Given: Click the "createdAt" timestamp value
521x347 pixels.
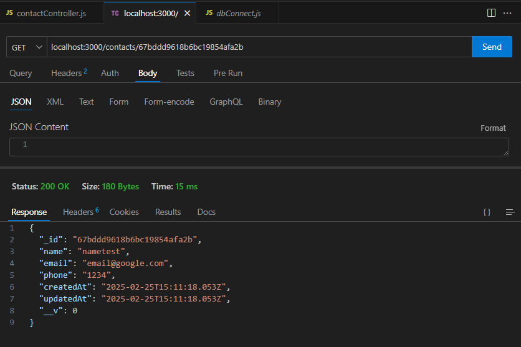Looking at the screenshot, I should 164,287.
